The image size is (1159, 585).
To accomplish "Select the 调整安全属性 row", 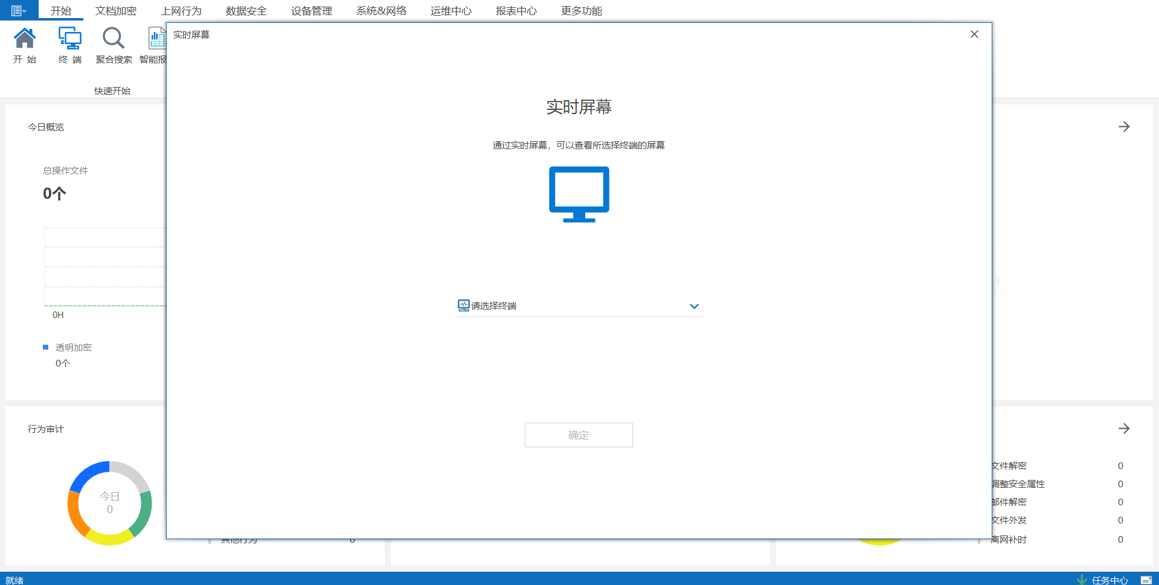I will (1058, 484).
